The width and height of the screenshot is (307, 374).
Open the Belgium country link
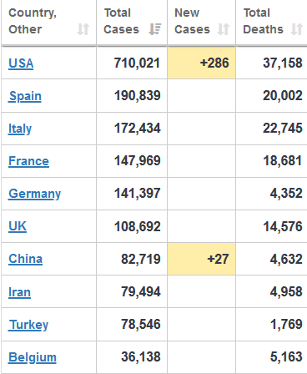click(33, 357)
